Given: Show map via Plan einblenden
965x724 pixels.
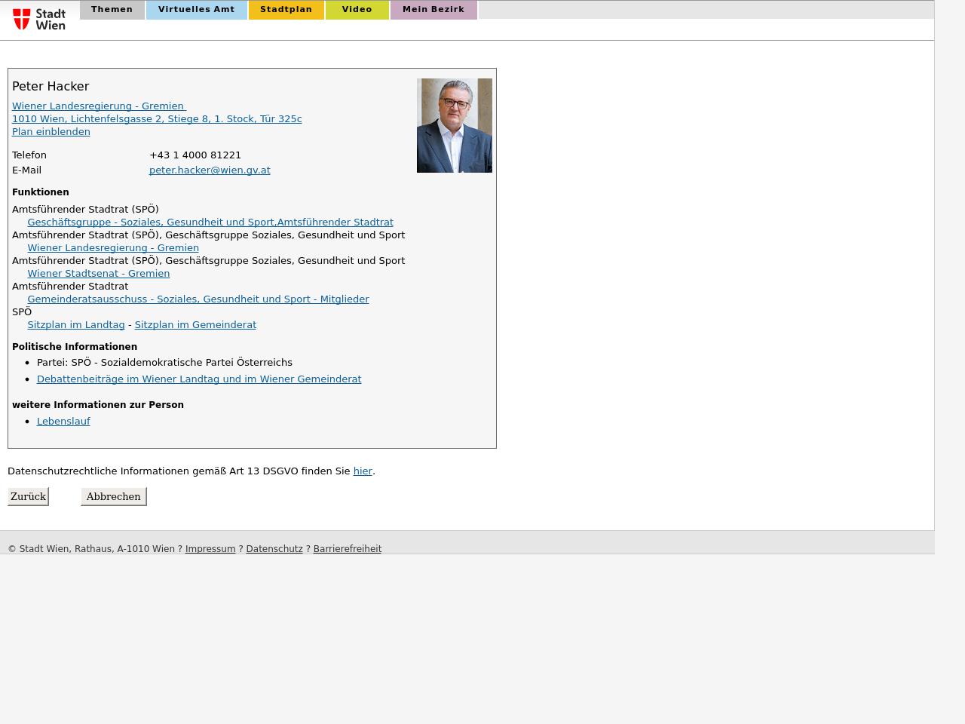Looking at the screenshot, I should click(x=51, y=132).
